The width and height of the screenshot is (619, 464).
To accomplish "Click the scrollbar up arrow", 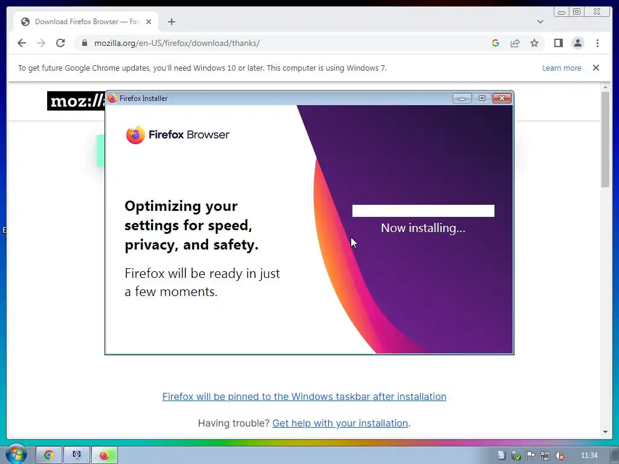I will 605,87.
